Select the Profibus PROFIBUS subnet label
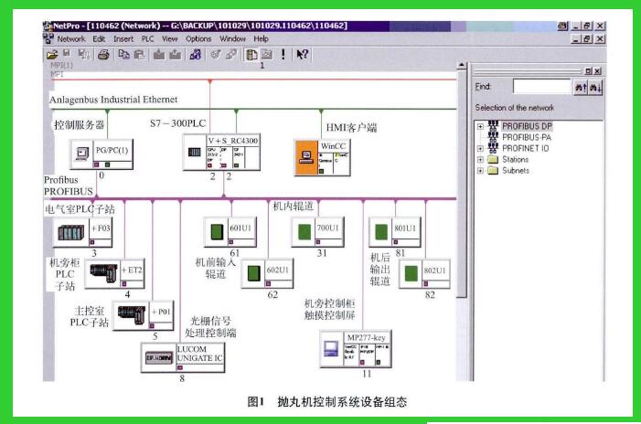This screenshot has width=641, height=424. [69, 185]
